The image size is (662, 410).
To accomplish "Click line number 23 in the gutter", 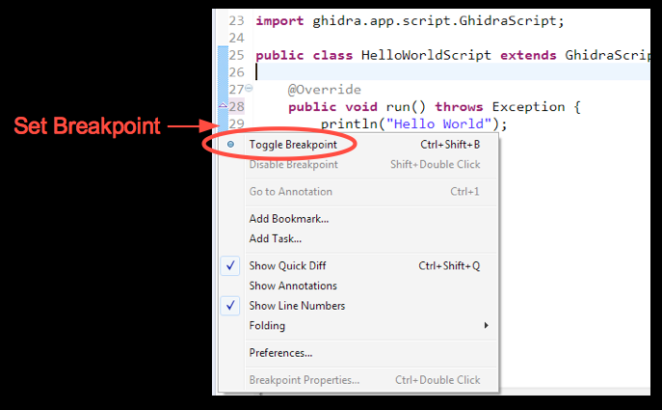I will click(237, 20).
